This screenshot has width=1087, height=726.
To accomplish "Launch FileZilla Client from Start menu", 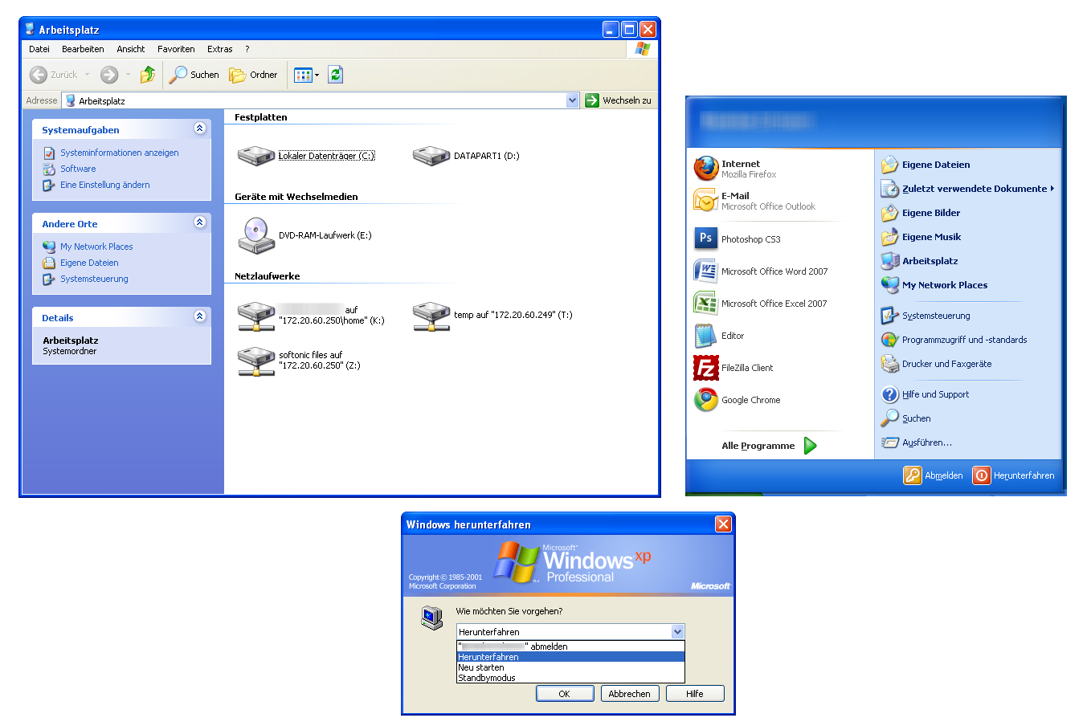I will (706, 368).
